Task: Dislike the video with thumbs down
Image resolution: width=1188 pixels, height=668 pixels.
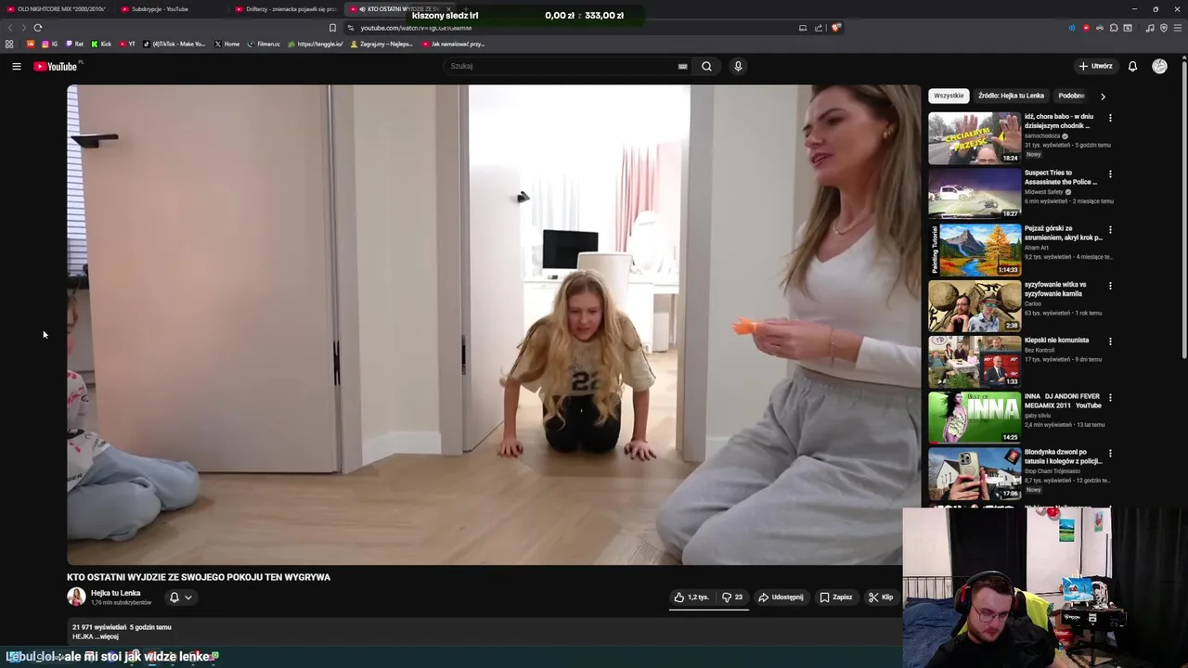Action: tap(732, 597)
